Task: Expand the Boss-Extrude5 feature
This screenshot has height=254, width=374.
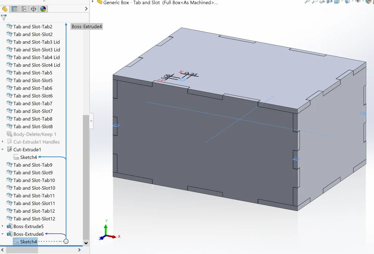Action: tap(3, 226)
